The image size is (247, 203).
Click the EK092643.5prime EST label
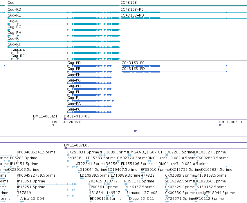213,158
